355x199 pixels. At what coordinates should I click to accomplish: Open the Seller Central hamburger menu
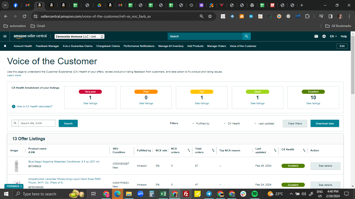(x=5, y=36)
